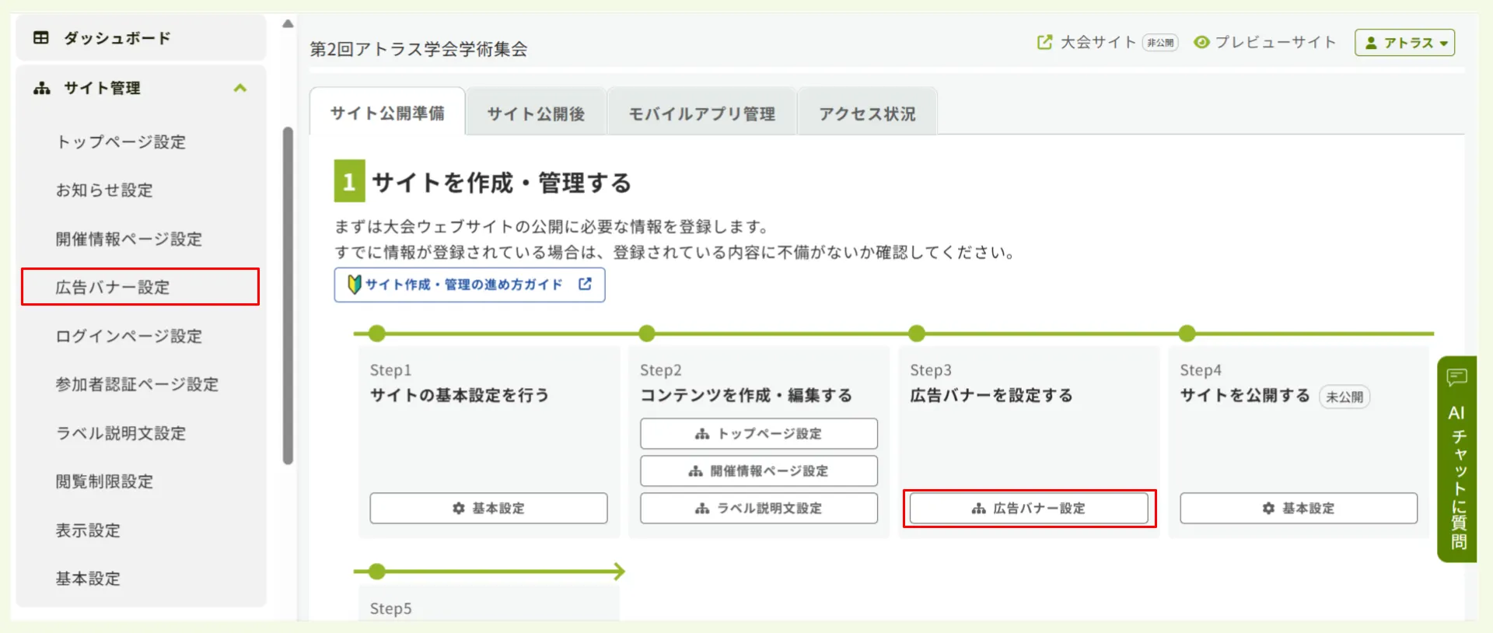Click the 非公開 badge beside 大会サイト
The width and height of the screenshot is (1493, 633).
[1160, 43]
